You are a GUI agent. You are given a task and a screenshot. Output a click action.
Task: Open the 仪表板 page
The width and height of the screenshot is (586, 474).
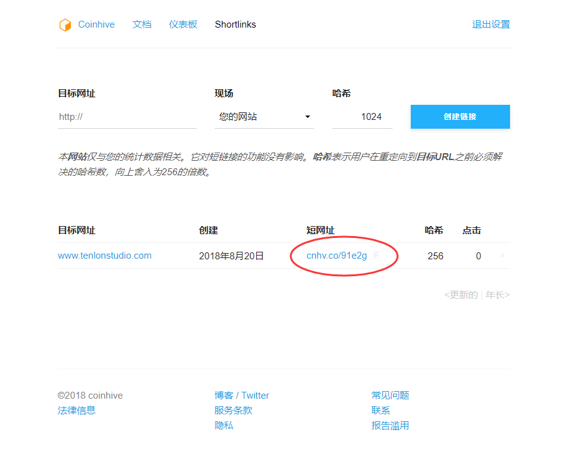click(x=183, y=24)
